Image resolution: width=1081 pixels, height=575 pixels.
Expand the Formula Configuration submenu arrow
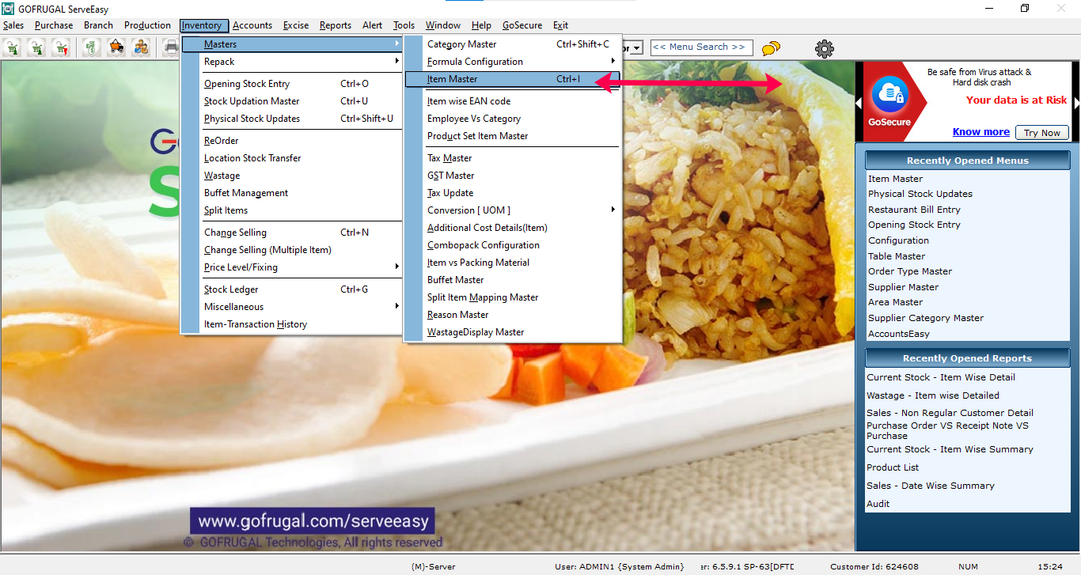click(613, 62)
